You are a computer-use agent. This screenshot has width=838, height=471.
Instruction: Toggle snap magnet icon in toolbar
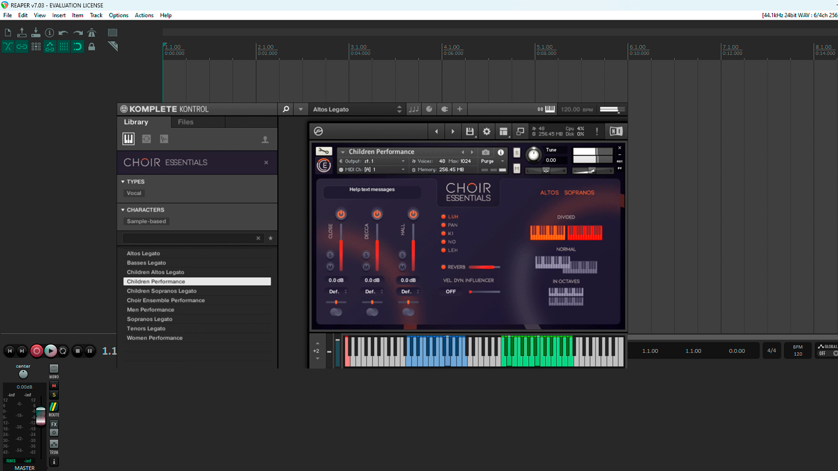tap(78, 47)
